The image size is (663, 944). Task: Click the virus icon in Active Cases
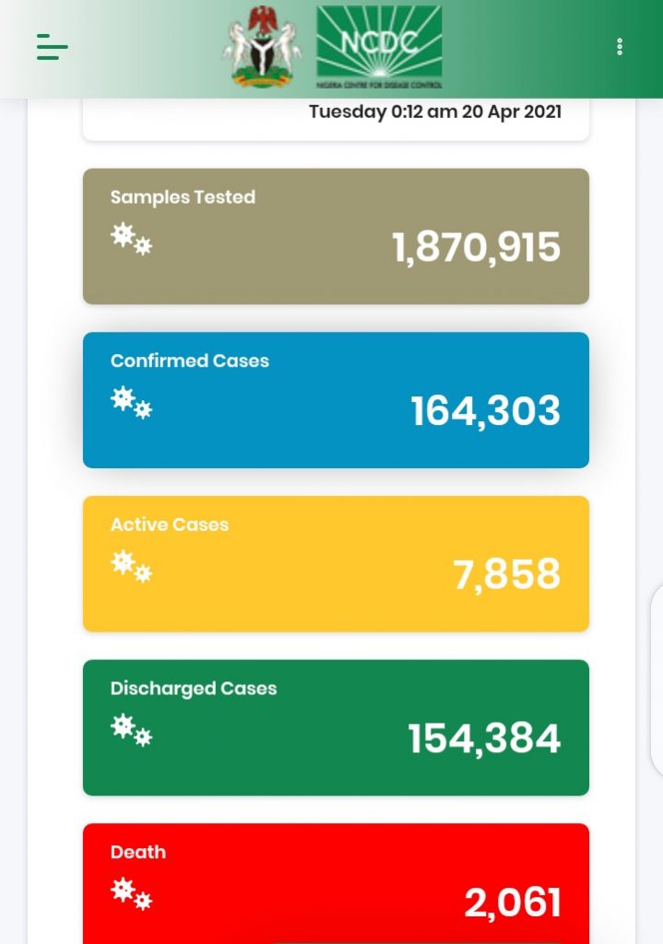point(131,566)
